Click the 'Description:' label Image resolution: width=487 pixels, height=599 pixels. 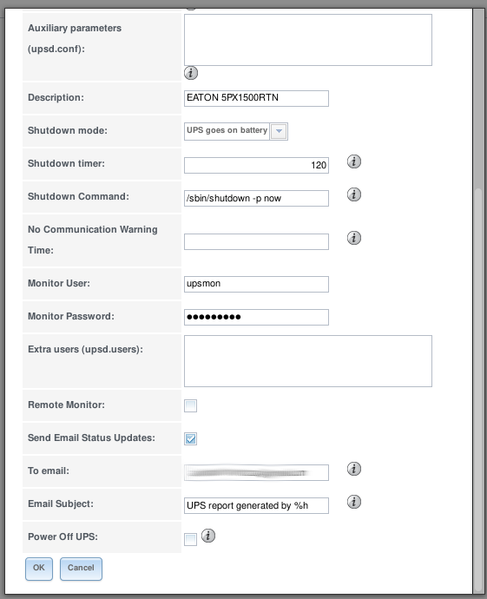pyautogui.click(x=56, y=97)
